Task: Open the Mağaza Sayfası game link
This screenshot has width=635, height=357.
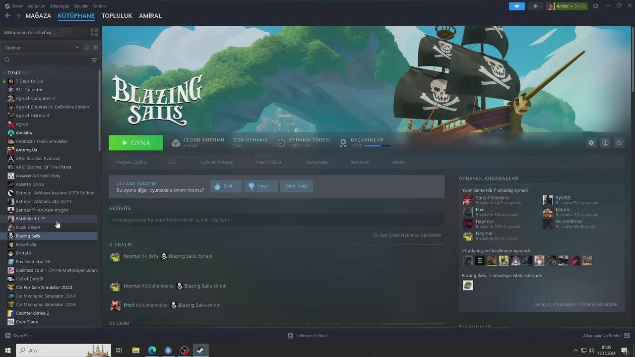Action: [131, 162]
